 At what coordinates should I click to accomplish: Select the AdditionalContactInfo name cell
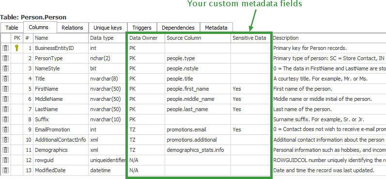coord(61,140)
